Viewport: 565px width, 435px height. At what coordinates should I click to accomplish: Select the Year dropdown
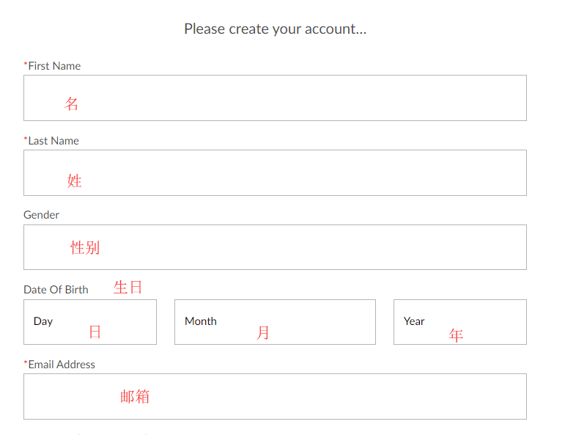pos(459,321)
